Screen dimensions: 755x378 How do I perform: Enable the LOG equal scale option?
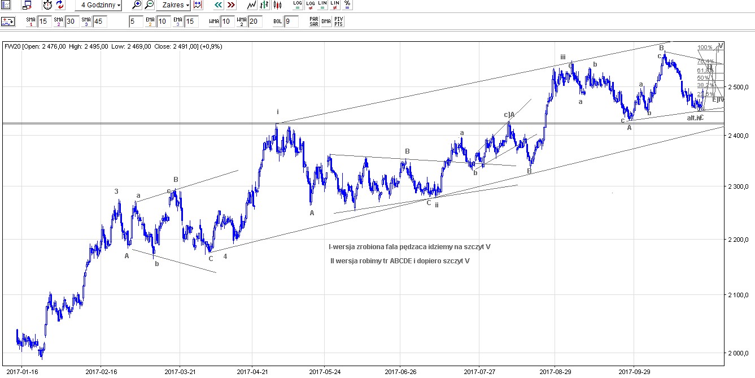point(298,5)
